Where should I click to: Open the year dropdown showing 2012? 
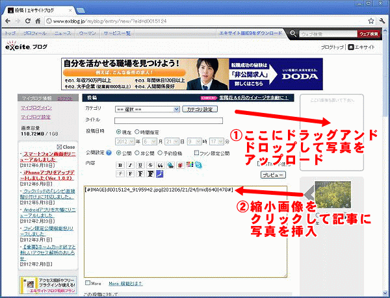pyautogui.click(x=125, y=142)
